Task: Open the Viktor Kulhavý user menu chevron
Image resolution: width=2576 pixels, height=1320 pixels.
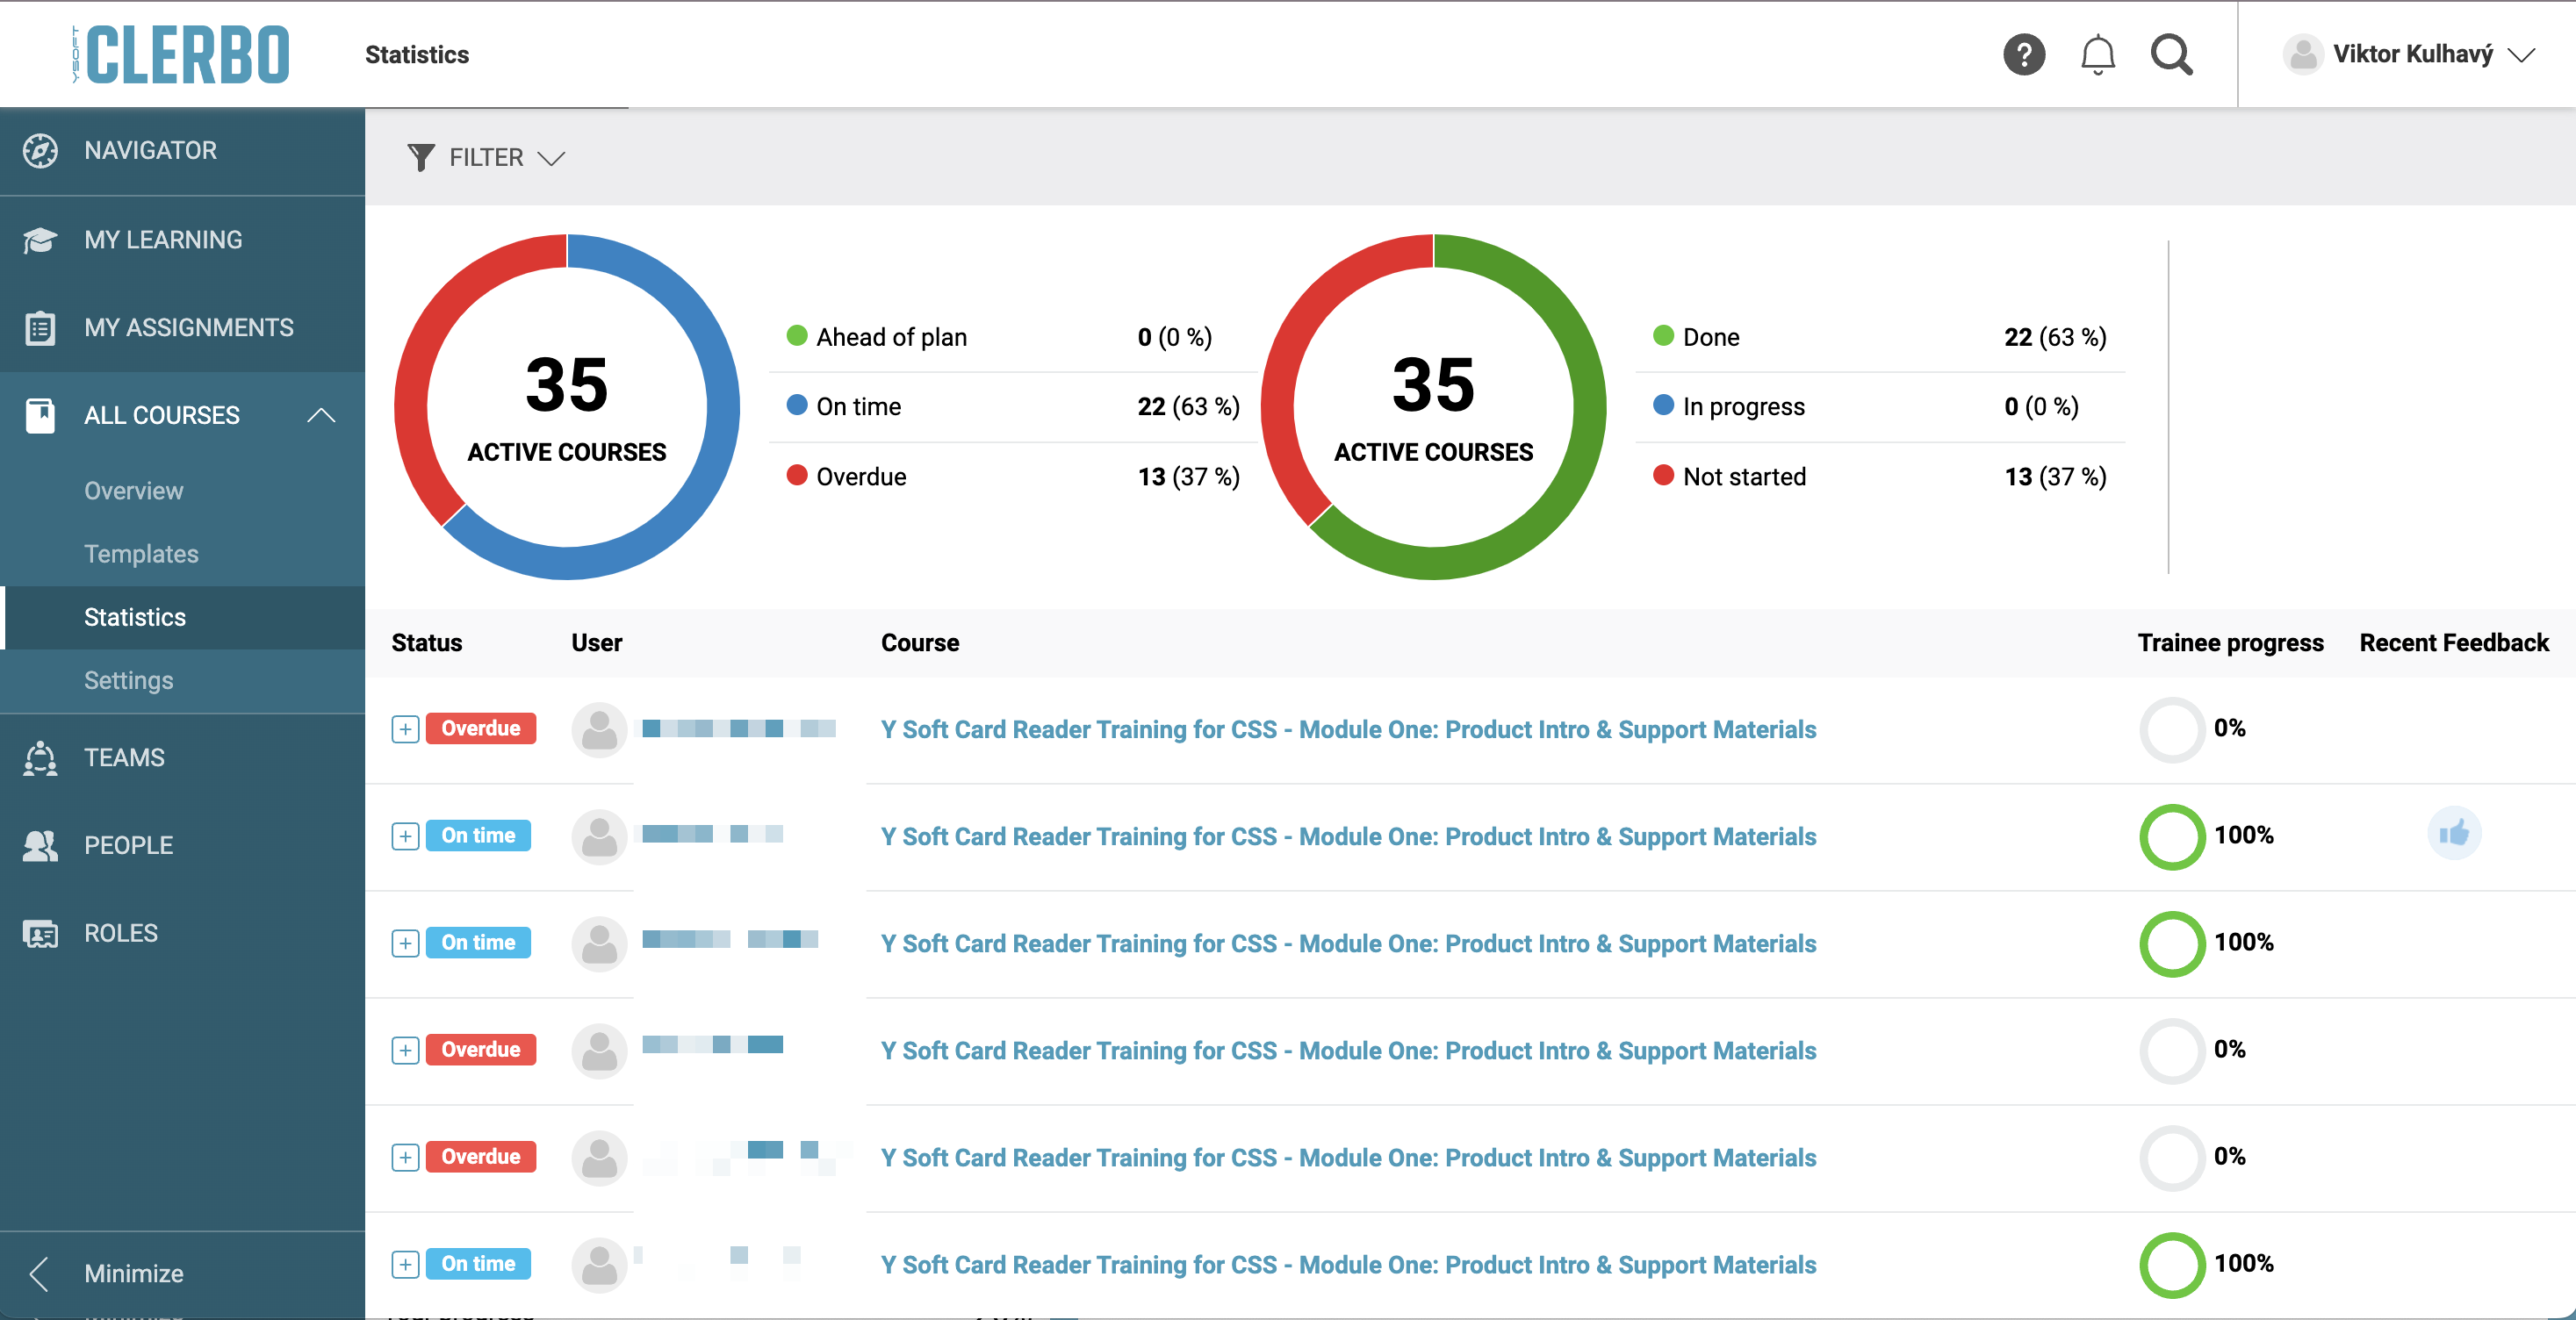Action: 2522,55
